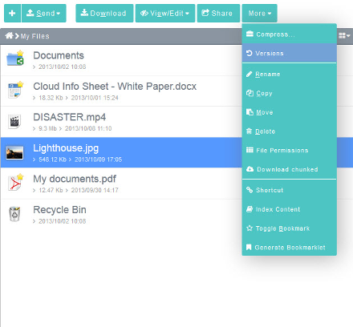Click the DISASTER.mp4 video icon
The width and height of the screenshot is (353, 327).
(x=14, y=122)
